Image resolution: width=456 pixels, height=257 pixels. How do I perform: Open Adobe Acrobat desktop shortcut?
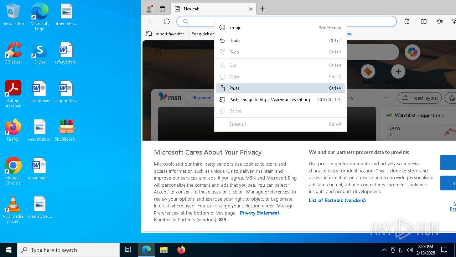[x=13, y=94]
